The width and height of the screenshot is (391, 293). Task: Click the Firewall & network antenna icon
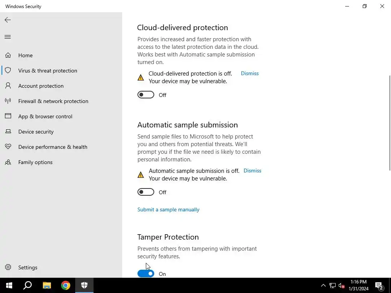pyautogui.click(x=8, y=101)
